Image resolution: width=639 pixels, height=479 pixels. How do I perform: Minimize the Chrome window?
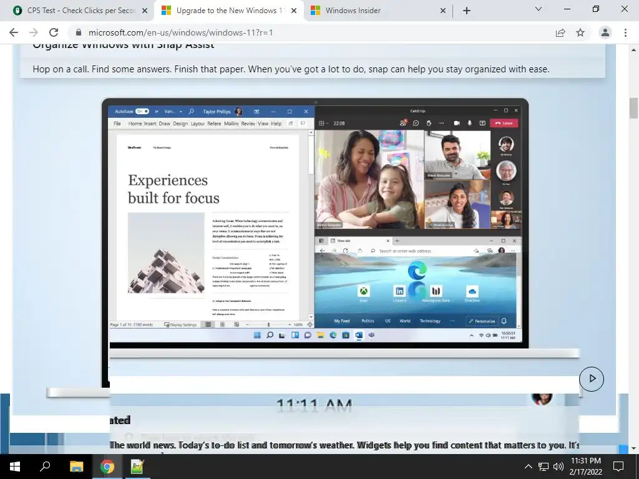click(x=567, y=9)
